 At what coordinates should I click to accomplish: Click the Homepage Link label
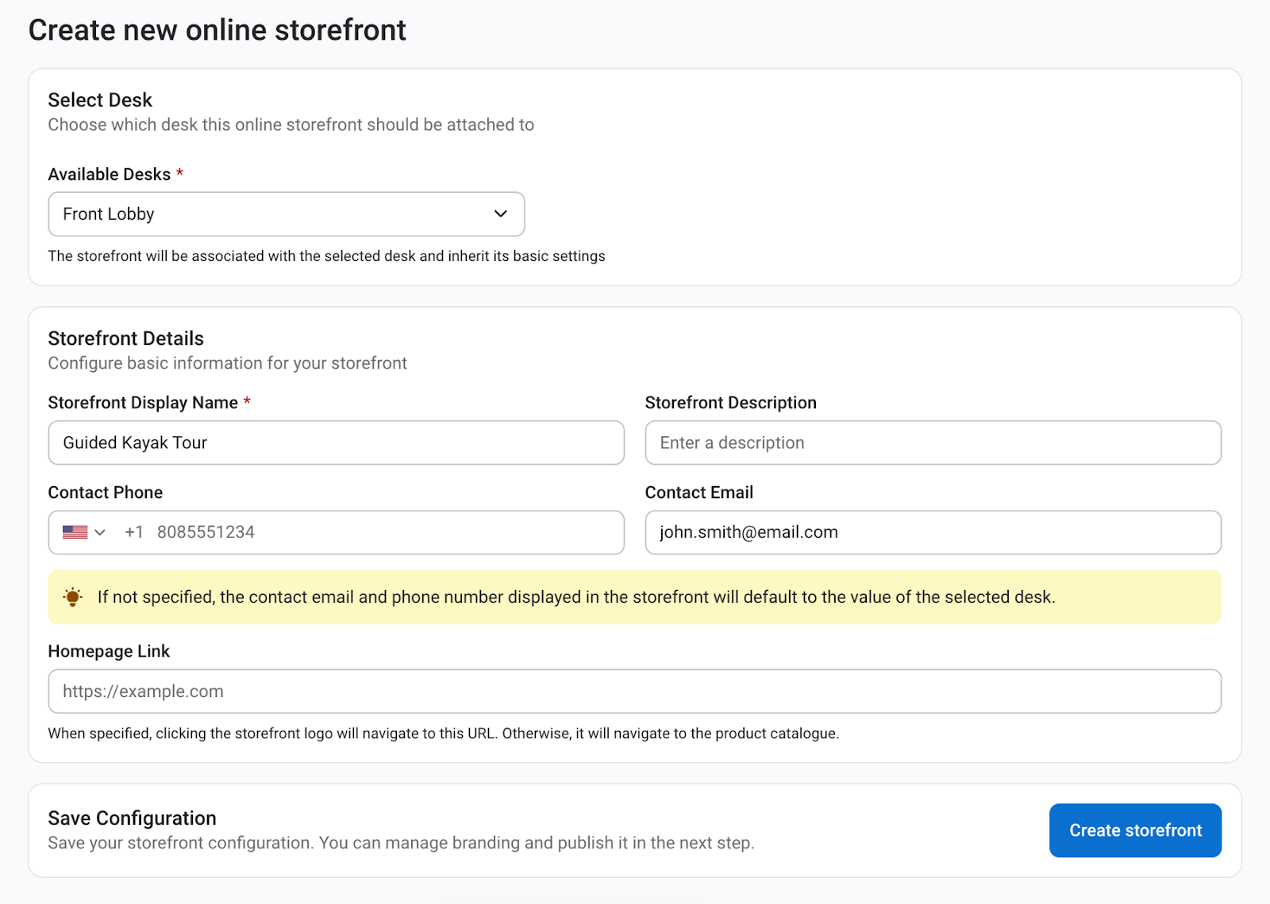[109, 651]
